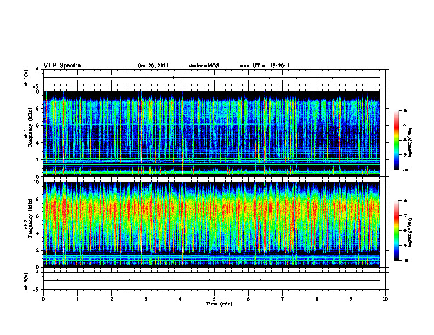Click the "Time (min)" axis title

(x=219, y=304)
